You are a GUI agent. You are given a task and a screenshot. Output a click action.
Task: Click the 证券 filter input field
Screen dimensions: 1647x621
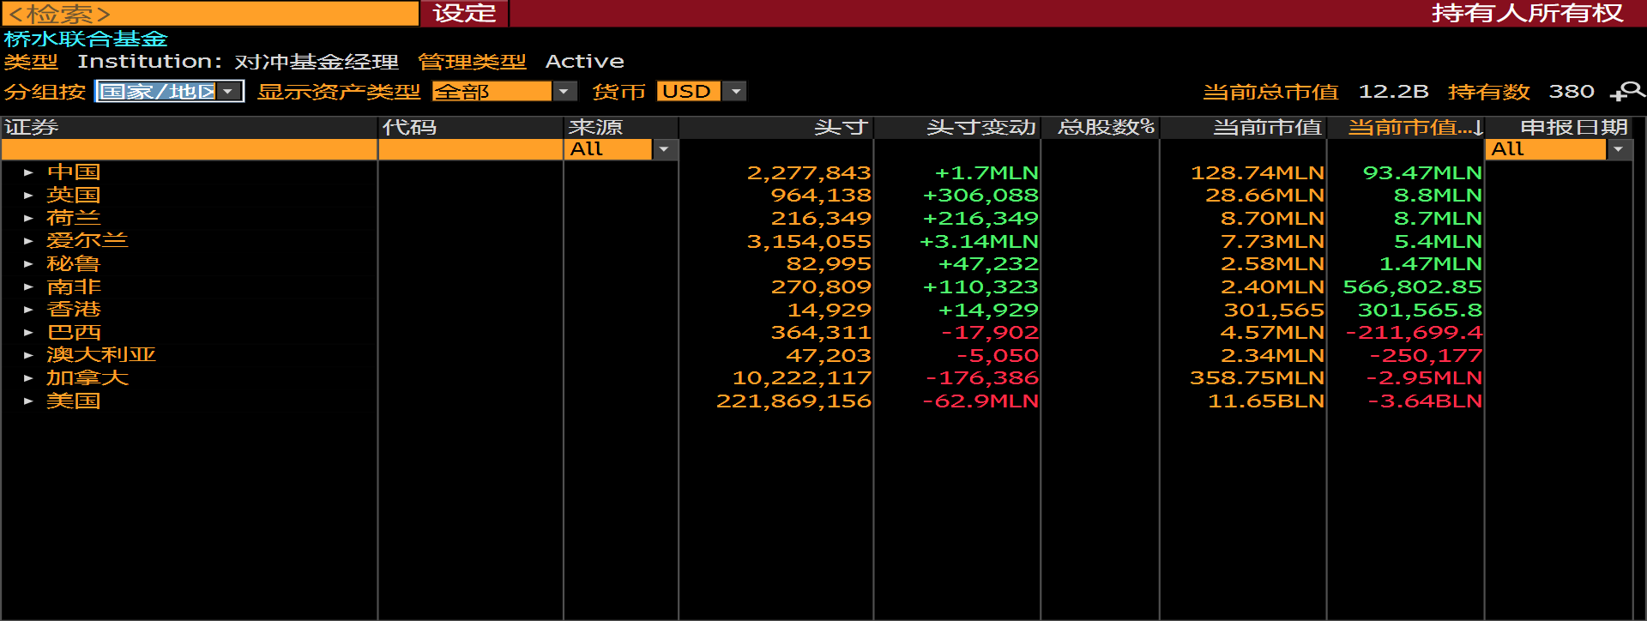(189, 149)
